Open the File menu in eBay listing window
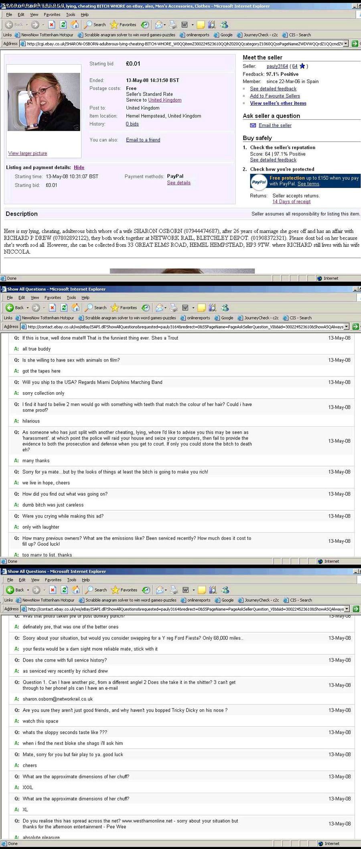Screen dimensions: 361x849 tap(9, 14)
